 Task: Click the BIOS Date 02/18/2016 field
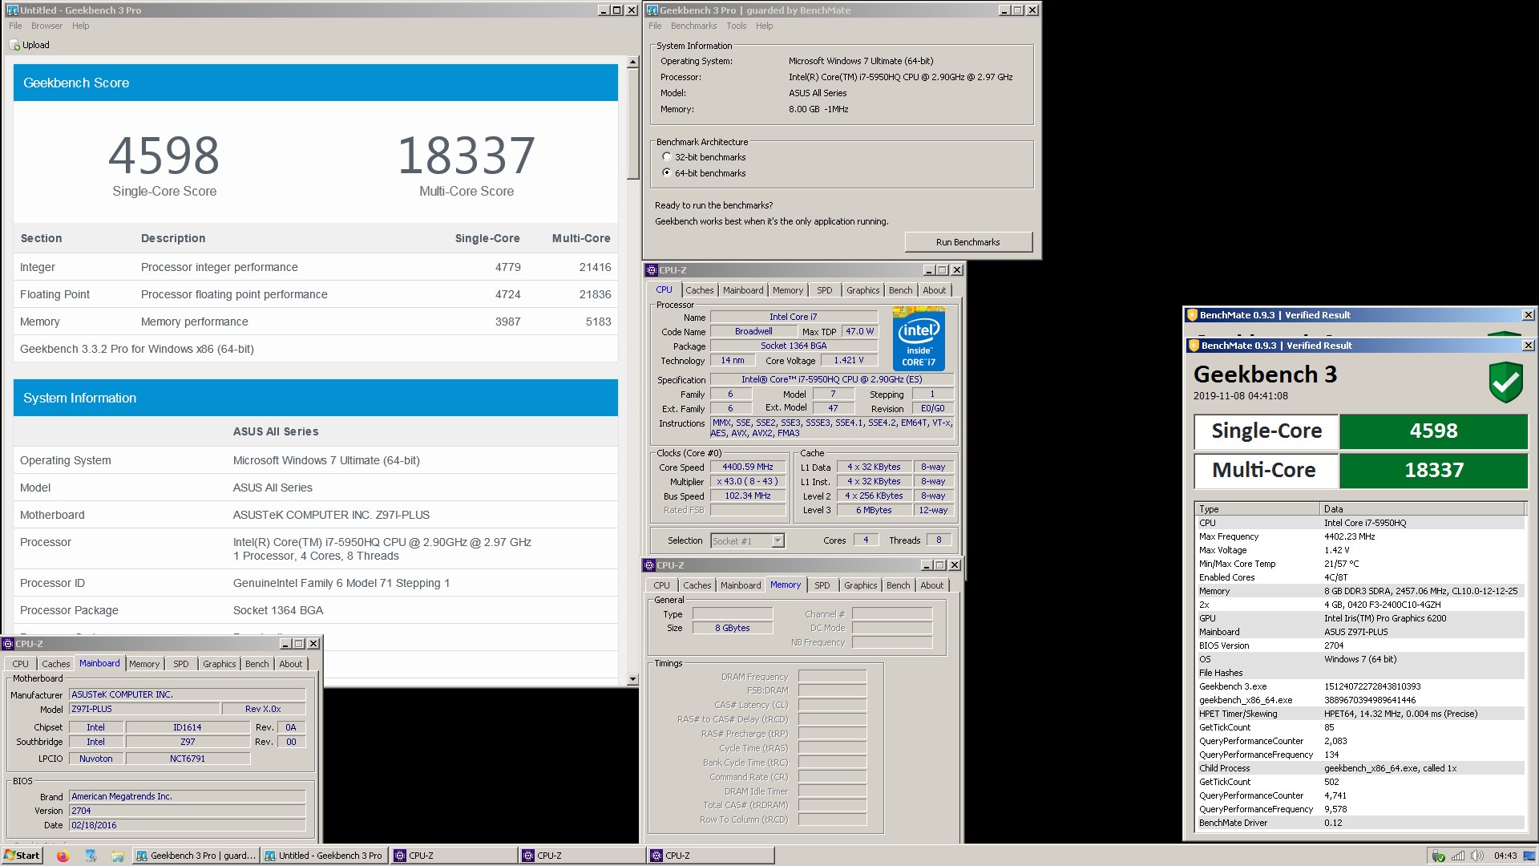pyautogui.click(x=188, y=825)
